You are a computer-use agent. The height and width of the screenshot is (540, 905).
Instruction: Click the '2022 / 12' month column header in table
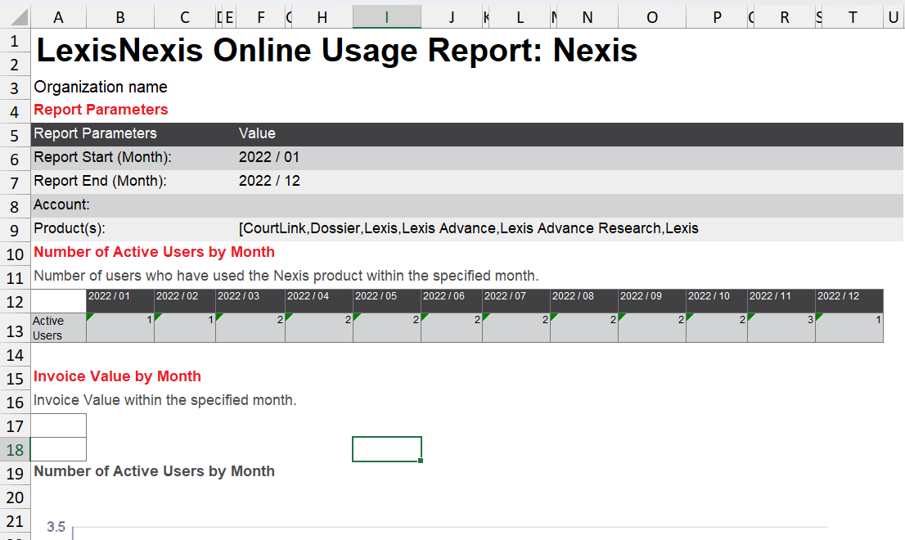pyautogui.click(x=849, y=301)
